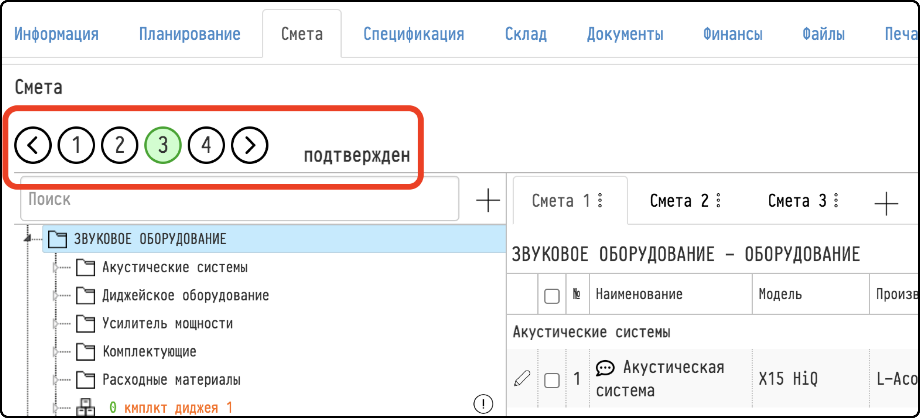Click exclamation warning icon near кмплкт диджея
This screenshot has height=418, width=920.
click(x=483, y=404)
